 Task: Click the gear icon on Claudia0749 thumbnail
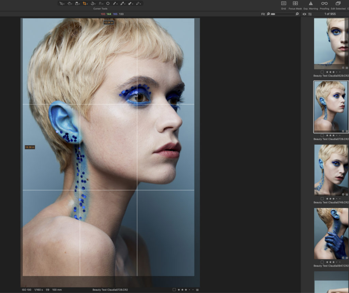tap(343, 194)
